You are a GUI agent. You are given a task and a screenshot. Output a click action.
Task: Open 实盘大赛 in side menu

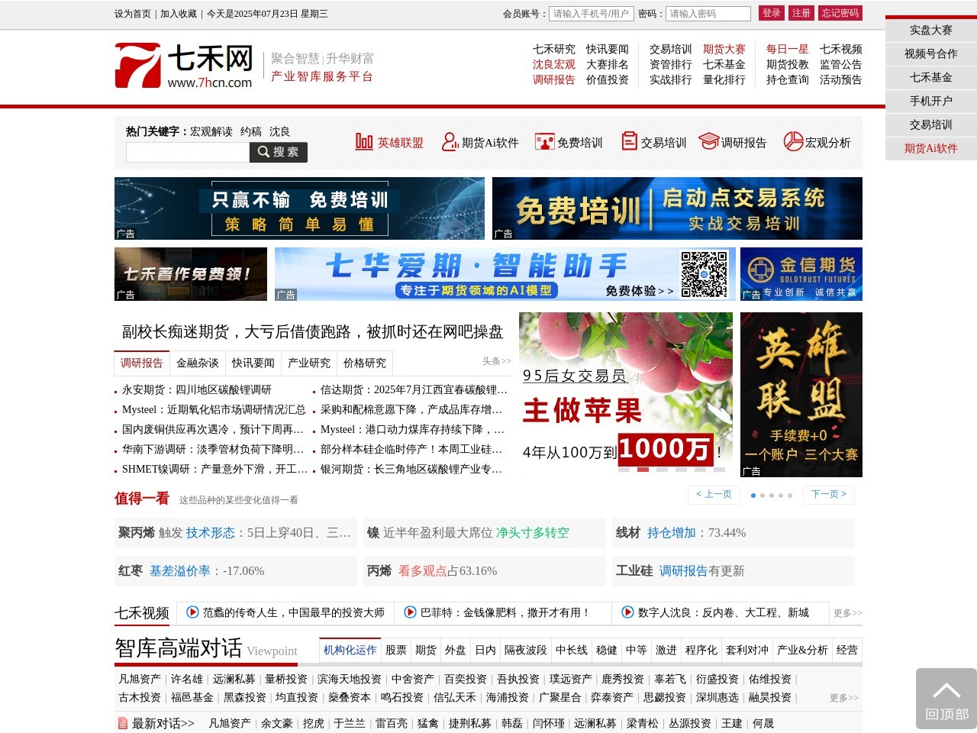click(931, 31)
